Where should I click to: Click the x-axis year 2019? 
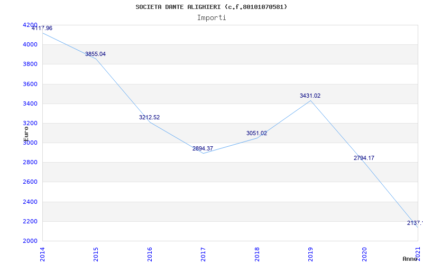pos(310,254)
